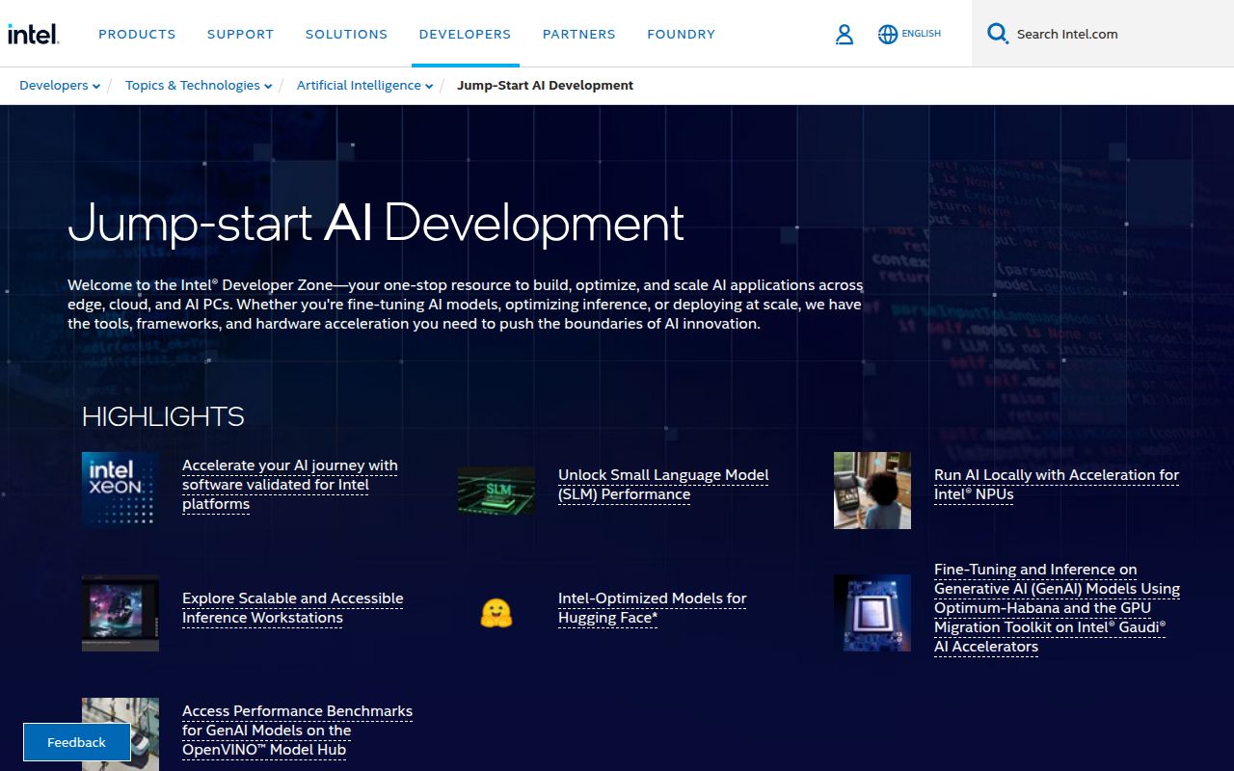Viewport: 1234px width, 771px height.
Task: Open the SLM chip thumbnail
Action: [x=496, y=491]
